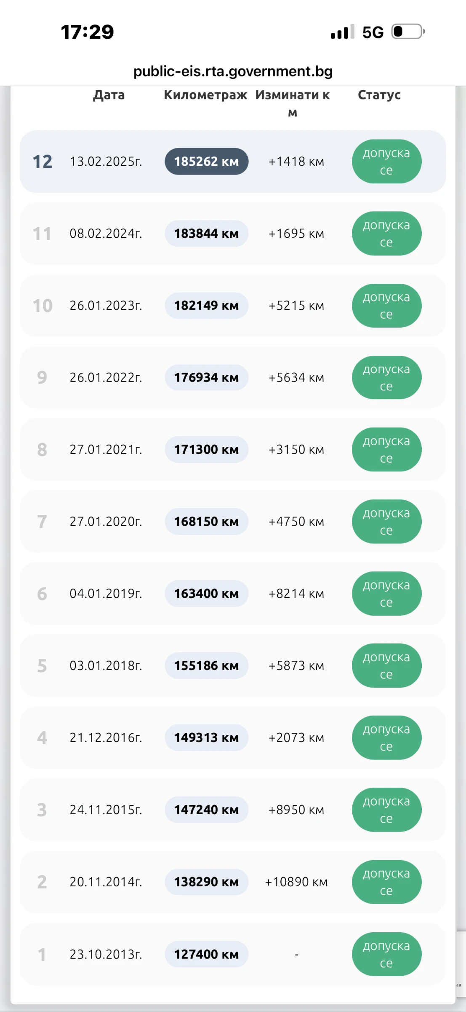The image size is (466, 1012).
Task: Tap the 5G network indicator
Action: [x=373, y=32]
